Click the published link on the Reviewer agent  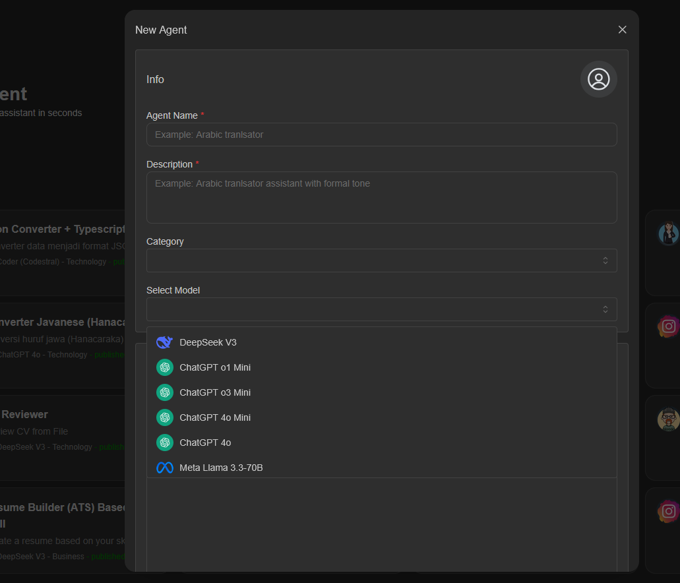pyautogui.click(x=113, y=446)
